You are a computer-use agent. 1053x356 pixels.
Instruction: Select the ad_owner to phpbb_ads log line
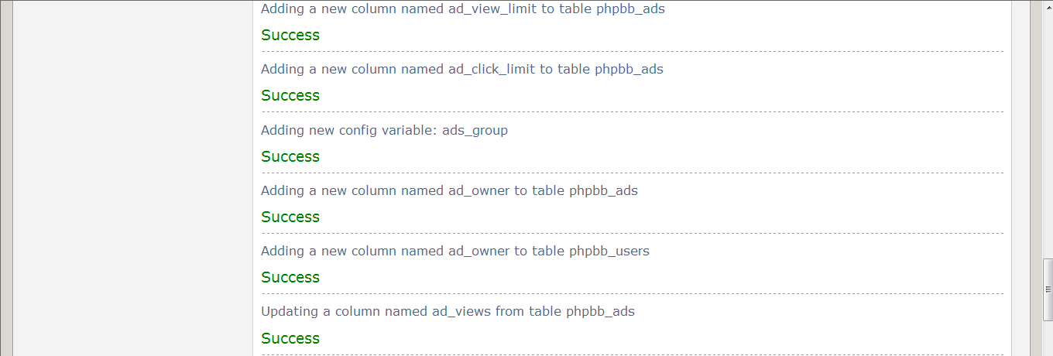click(449, 190)
